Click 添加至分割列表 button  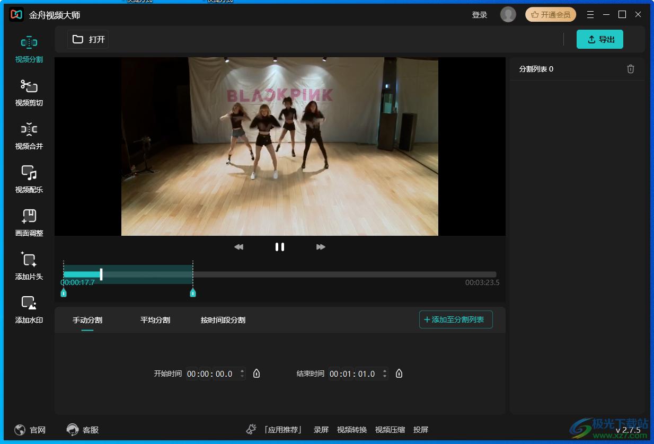coord(456,319)
